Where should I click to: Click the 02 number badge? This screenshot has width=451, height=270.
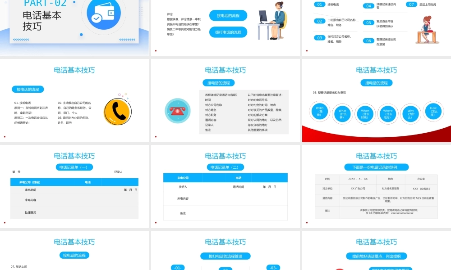click(319, 21)
